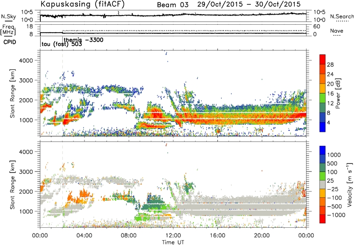Screen dimensions: 354x245
Task: Click the '-500' Velocity color bar label
Action: coord(335,206)
